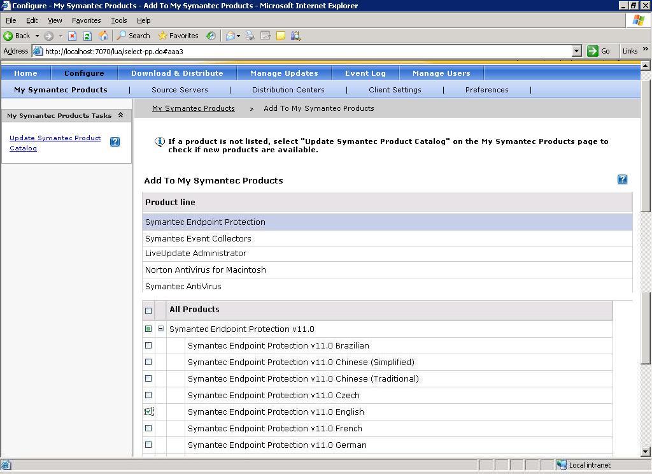Open the File menu
Screen dimensions: 652x474
coord(11,20)
